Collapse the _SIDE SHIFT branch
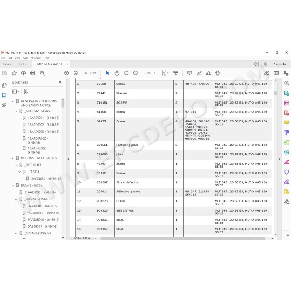 pos(16,165)
